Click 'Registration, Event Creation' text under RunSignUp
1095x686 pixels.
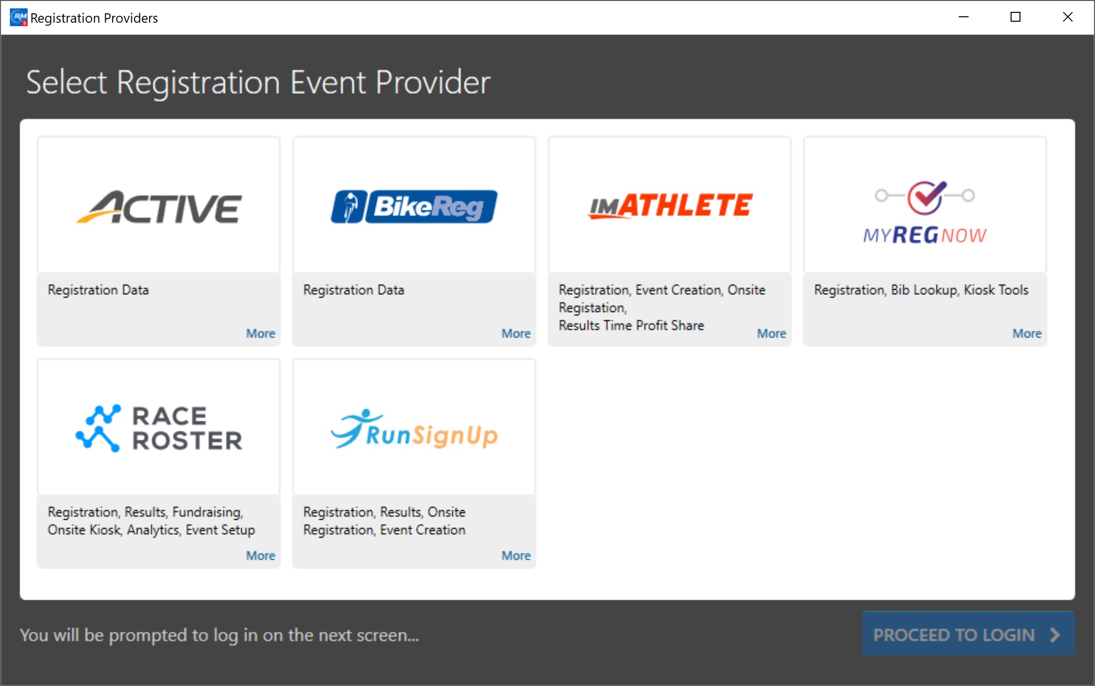(384, 530)
